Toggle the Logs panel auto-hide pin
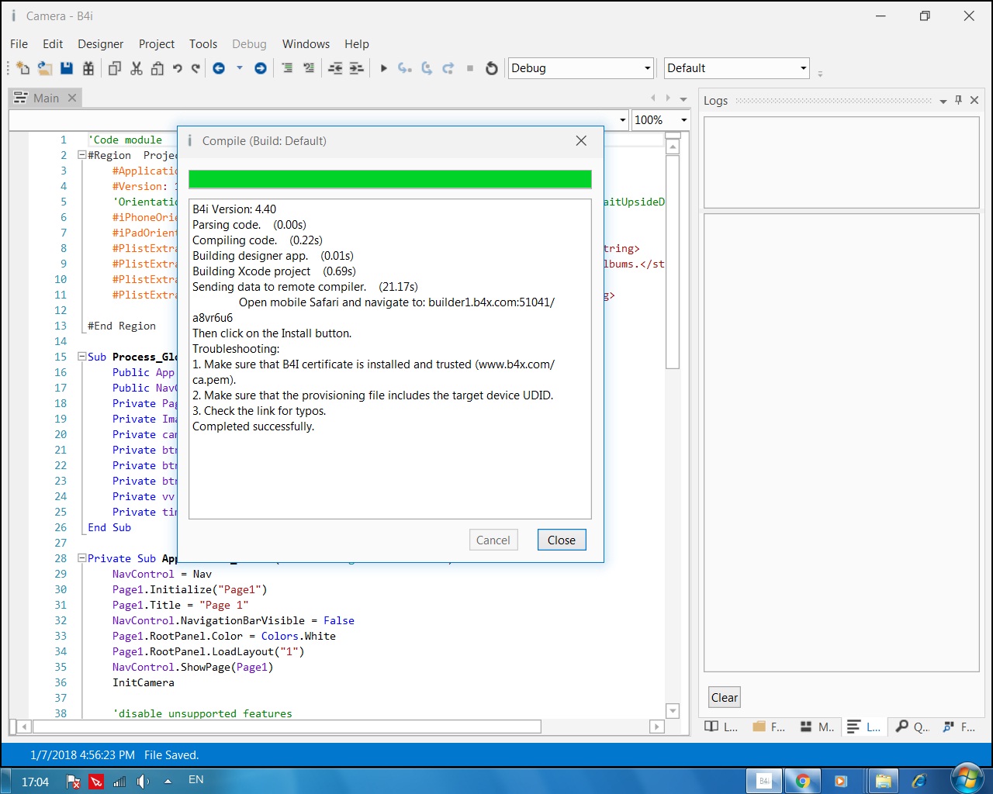 [x=959, y=100]
